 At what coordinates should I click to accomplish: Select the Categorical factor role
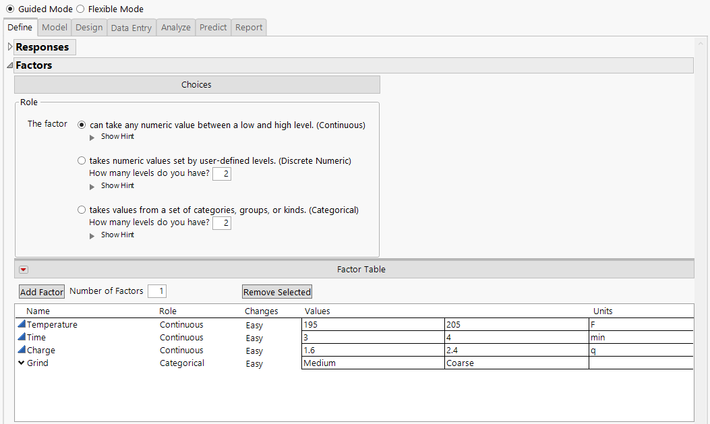tap(82, 210)
